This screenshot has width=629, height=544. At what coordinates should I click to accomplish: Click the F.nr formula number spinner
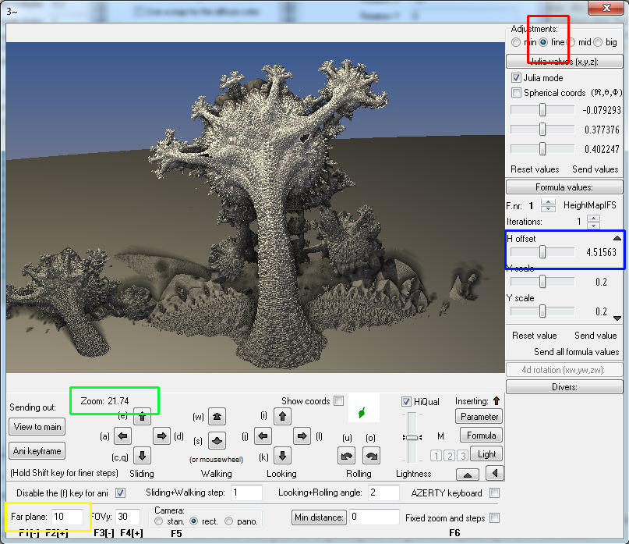[x=548, y=205]
